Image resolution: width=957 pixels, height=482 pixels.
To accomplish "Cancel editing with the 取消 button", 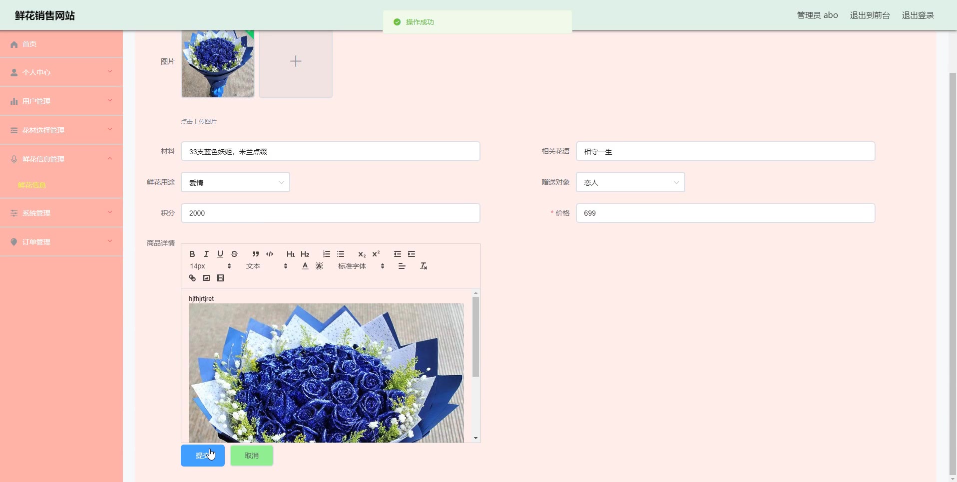I will pyautogui.click(x=252, y=456).
